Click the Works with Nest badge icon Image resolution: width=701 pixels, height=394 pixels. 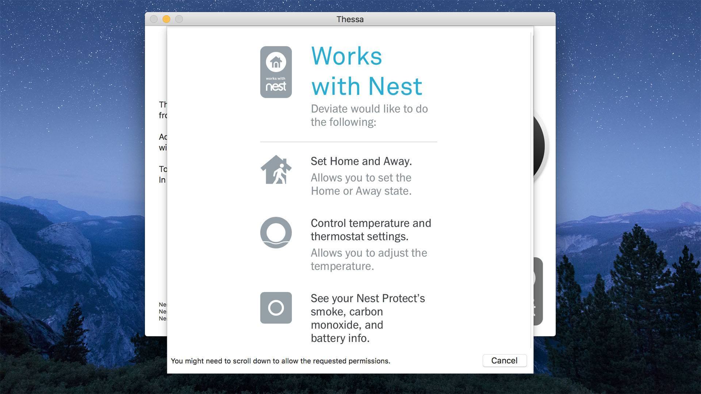pos(276,72)
